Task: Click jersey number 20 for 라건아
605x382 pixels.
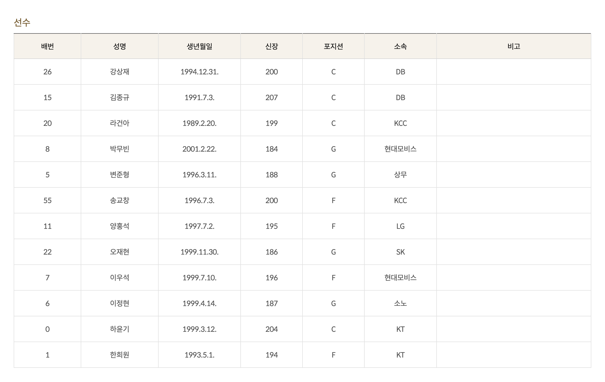Action: 47,123
